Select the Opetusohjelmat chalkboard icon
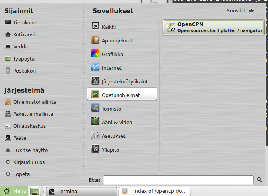The image size is (268, 196). [x=95, y=94]
